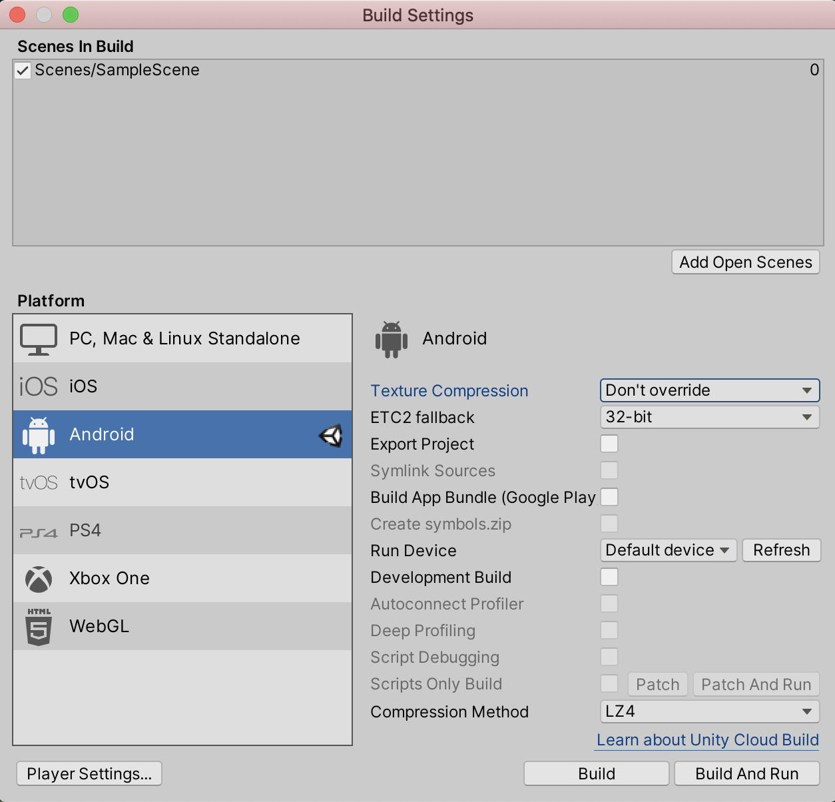This screenshot has width=835, height=802.
Task: Open the Texture Compression dropdown
Action: point(710,390)
